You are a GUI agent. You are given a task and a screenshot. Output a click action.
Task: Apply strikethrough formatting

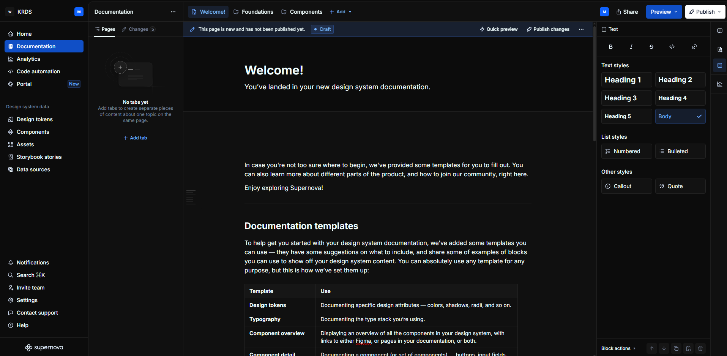651,47
